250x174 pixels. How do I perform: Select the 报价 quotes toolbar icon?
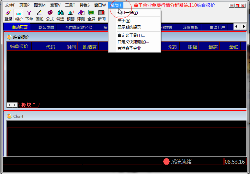(x=19, y=16)
